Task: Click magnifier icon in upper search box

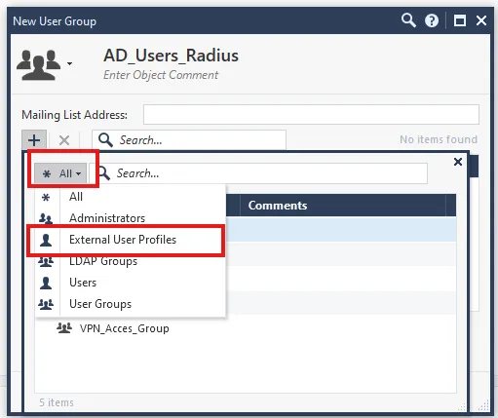Action: click(x=105, y=140)
